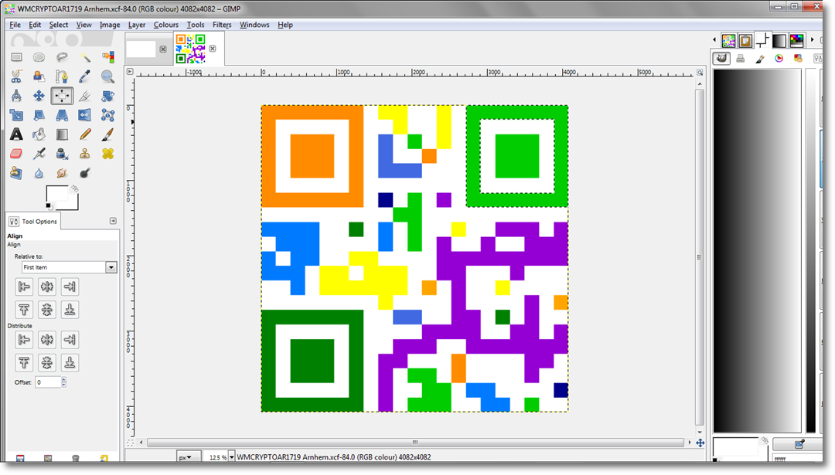Select the Rectangle Select tool

[x=16, y=57]
